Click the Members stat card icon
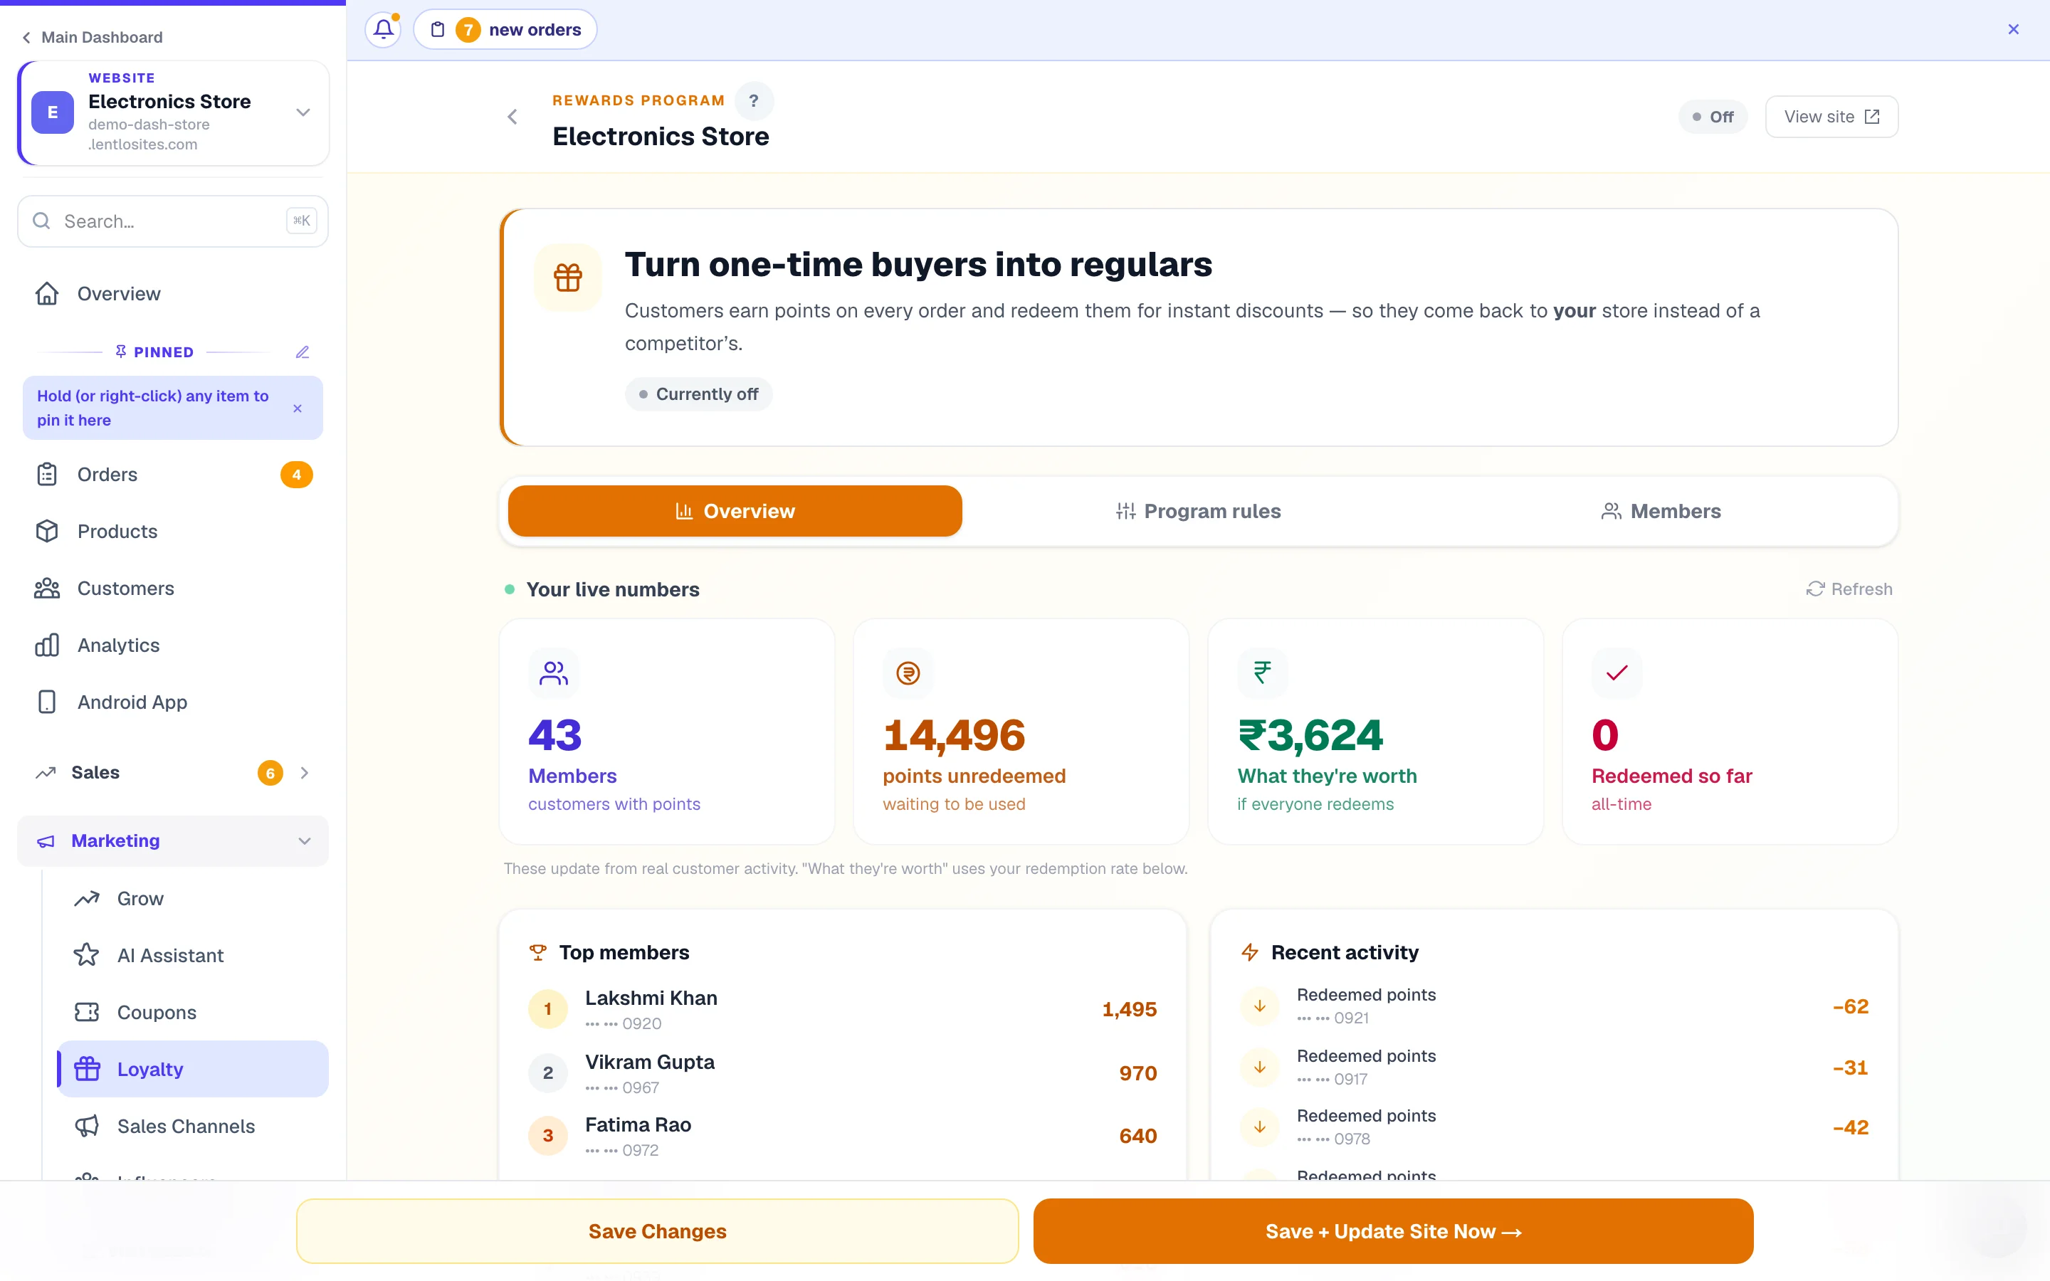 click(x=553, y=673)
